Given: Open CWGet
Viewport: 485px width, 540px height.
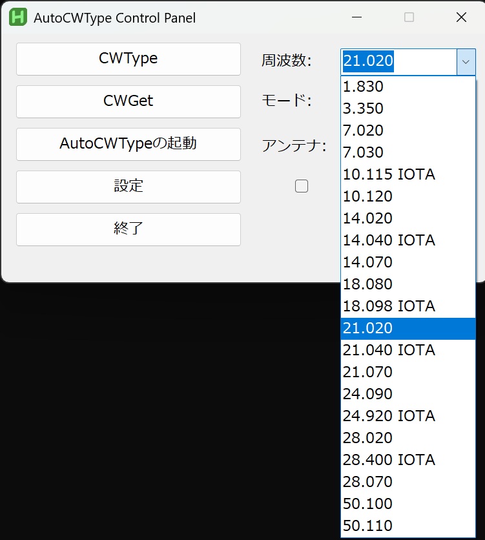Looking at the screenshot, I should point(129,101).
